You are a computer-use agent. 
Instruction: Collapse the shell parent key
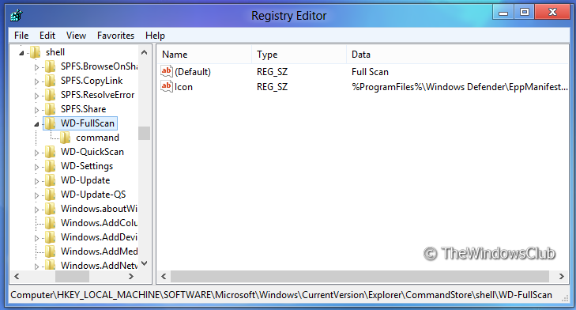pyautogui.click(x=21, y=53)
